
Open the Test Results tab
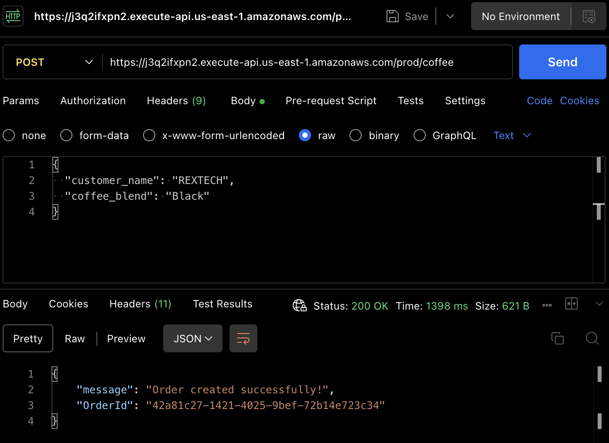(222, 304)
